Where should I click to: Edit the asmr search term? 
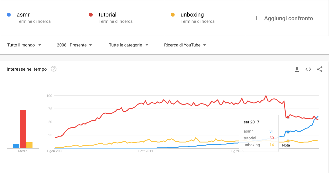(x=23, y=15)
